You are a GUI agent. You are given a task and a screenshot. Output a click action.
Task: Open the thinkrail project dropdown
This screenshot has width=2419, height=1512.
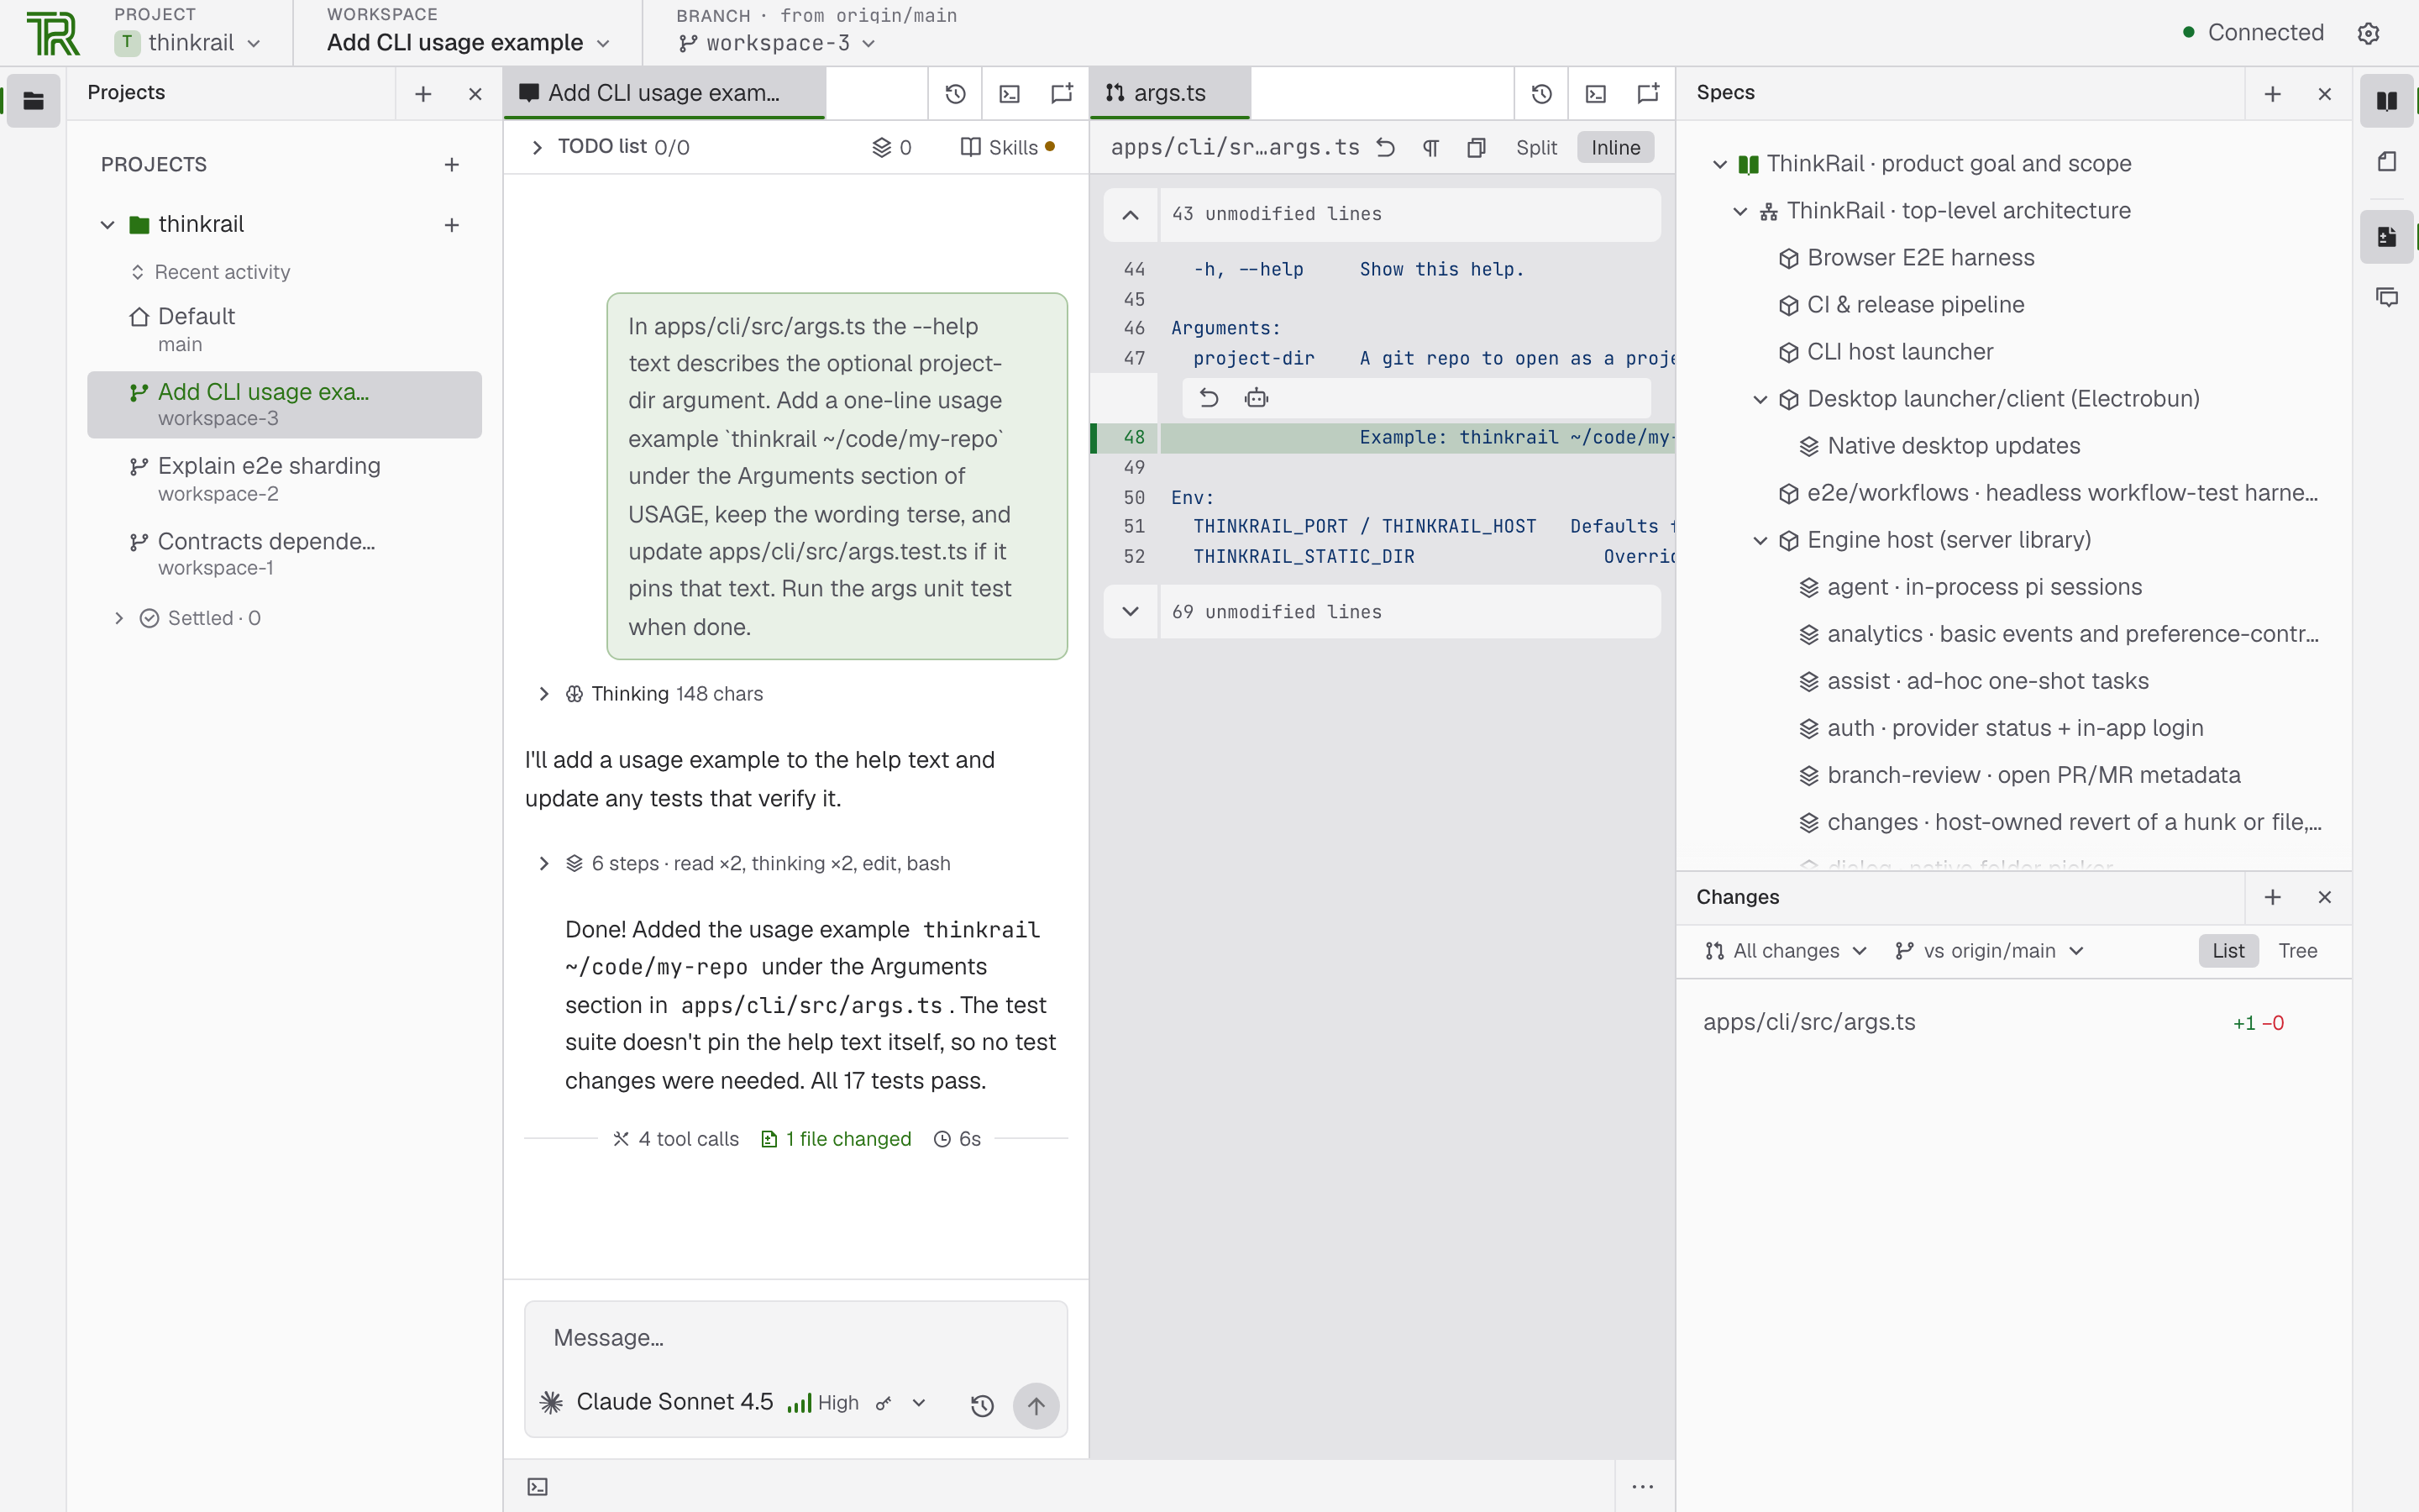(x=188, y=43)
